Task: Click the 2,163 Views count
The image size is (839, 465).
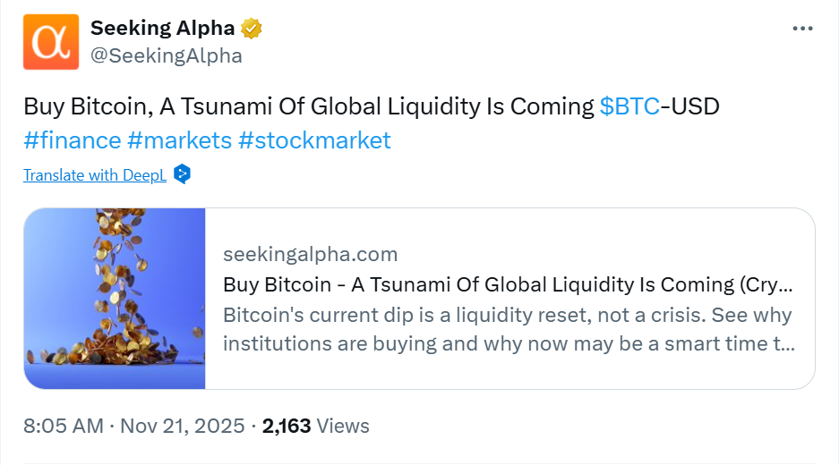Action: coord(315,427)
